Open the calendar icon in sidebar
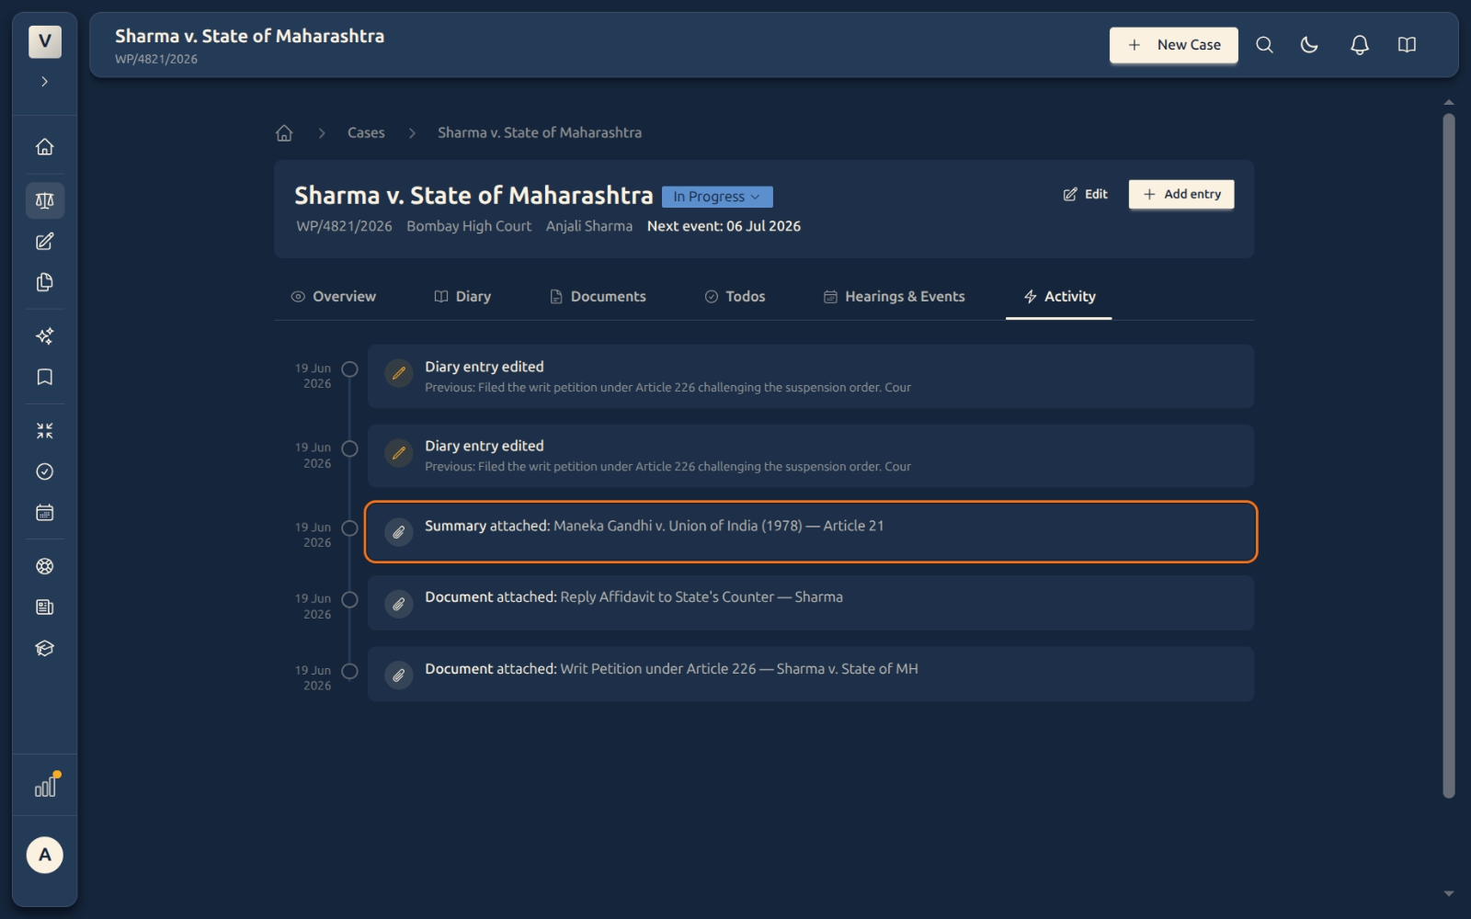The image size is (1471, 919). click(x=44, y=513)
